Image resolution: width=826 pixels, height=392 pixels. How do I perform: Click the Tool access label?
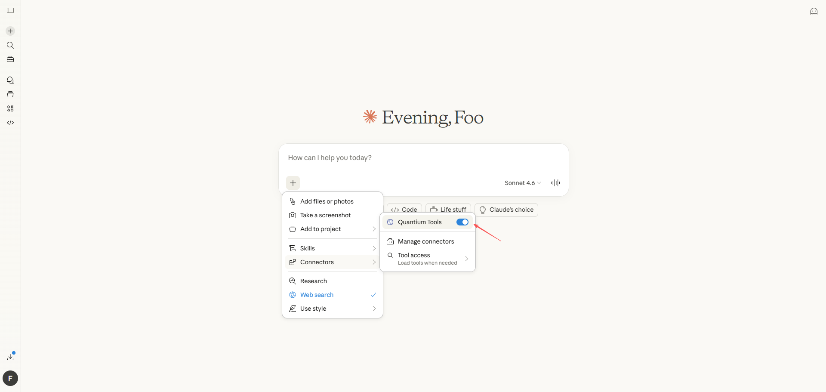(414, 255)
